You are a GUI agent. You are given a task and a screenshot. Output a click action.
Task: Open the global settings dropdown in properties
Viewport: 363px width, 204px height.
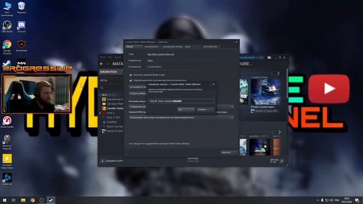232,107
